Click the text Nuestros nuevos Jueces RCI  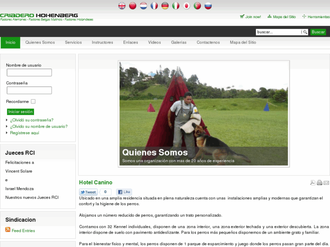click(x=32, y=198)
